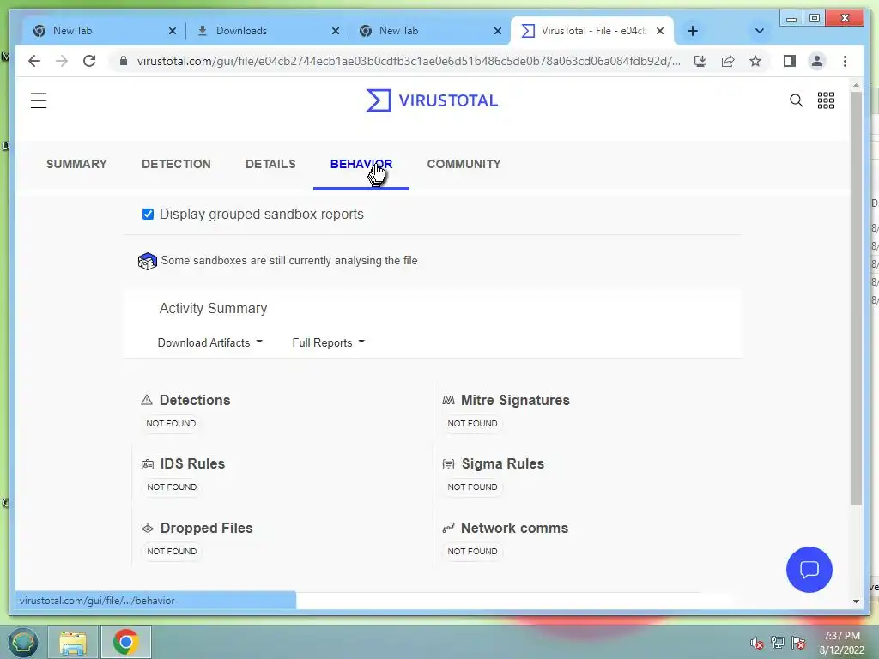Close the VirusTotal tab
This screenshot has width=879, height=659.
point(660,31)
